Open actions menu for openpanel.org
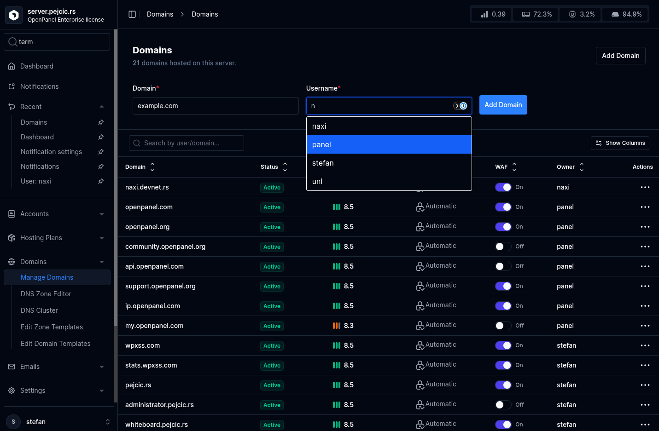 coord(645,227)
